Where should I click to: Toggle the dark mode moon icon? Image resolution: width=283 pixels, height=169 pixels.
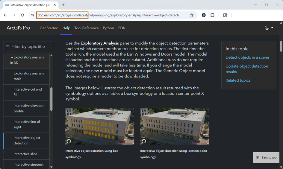pyautogui.click(x=267, y=28)
